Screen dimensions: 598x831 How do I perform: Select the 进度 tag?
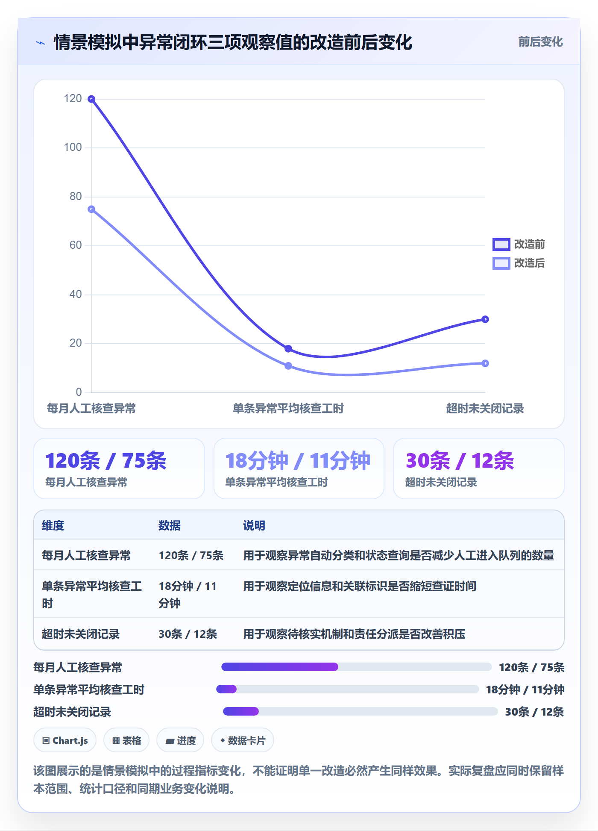click(x=180, y=740)
